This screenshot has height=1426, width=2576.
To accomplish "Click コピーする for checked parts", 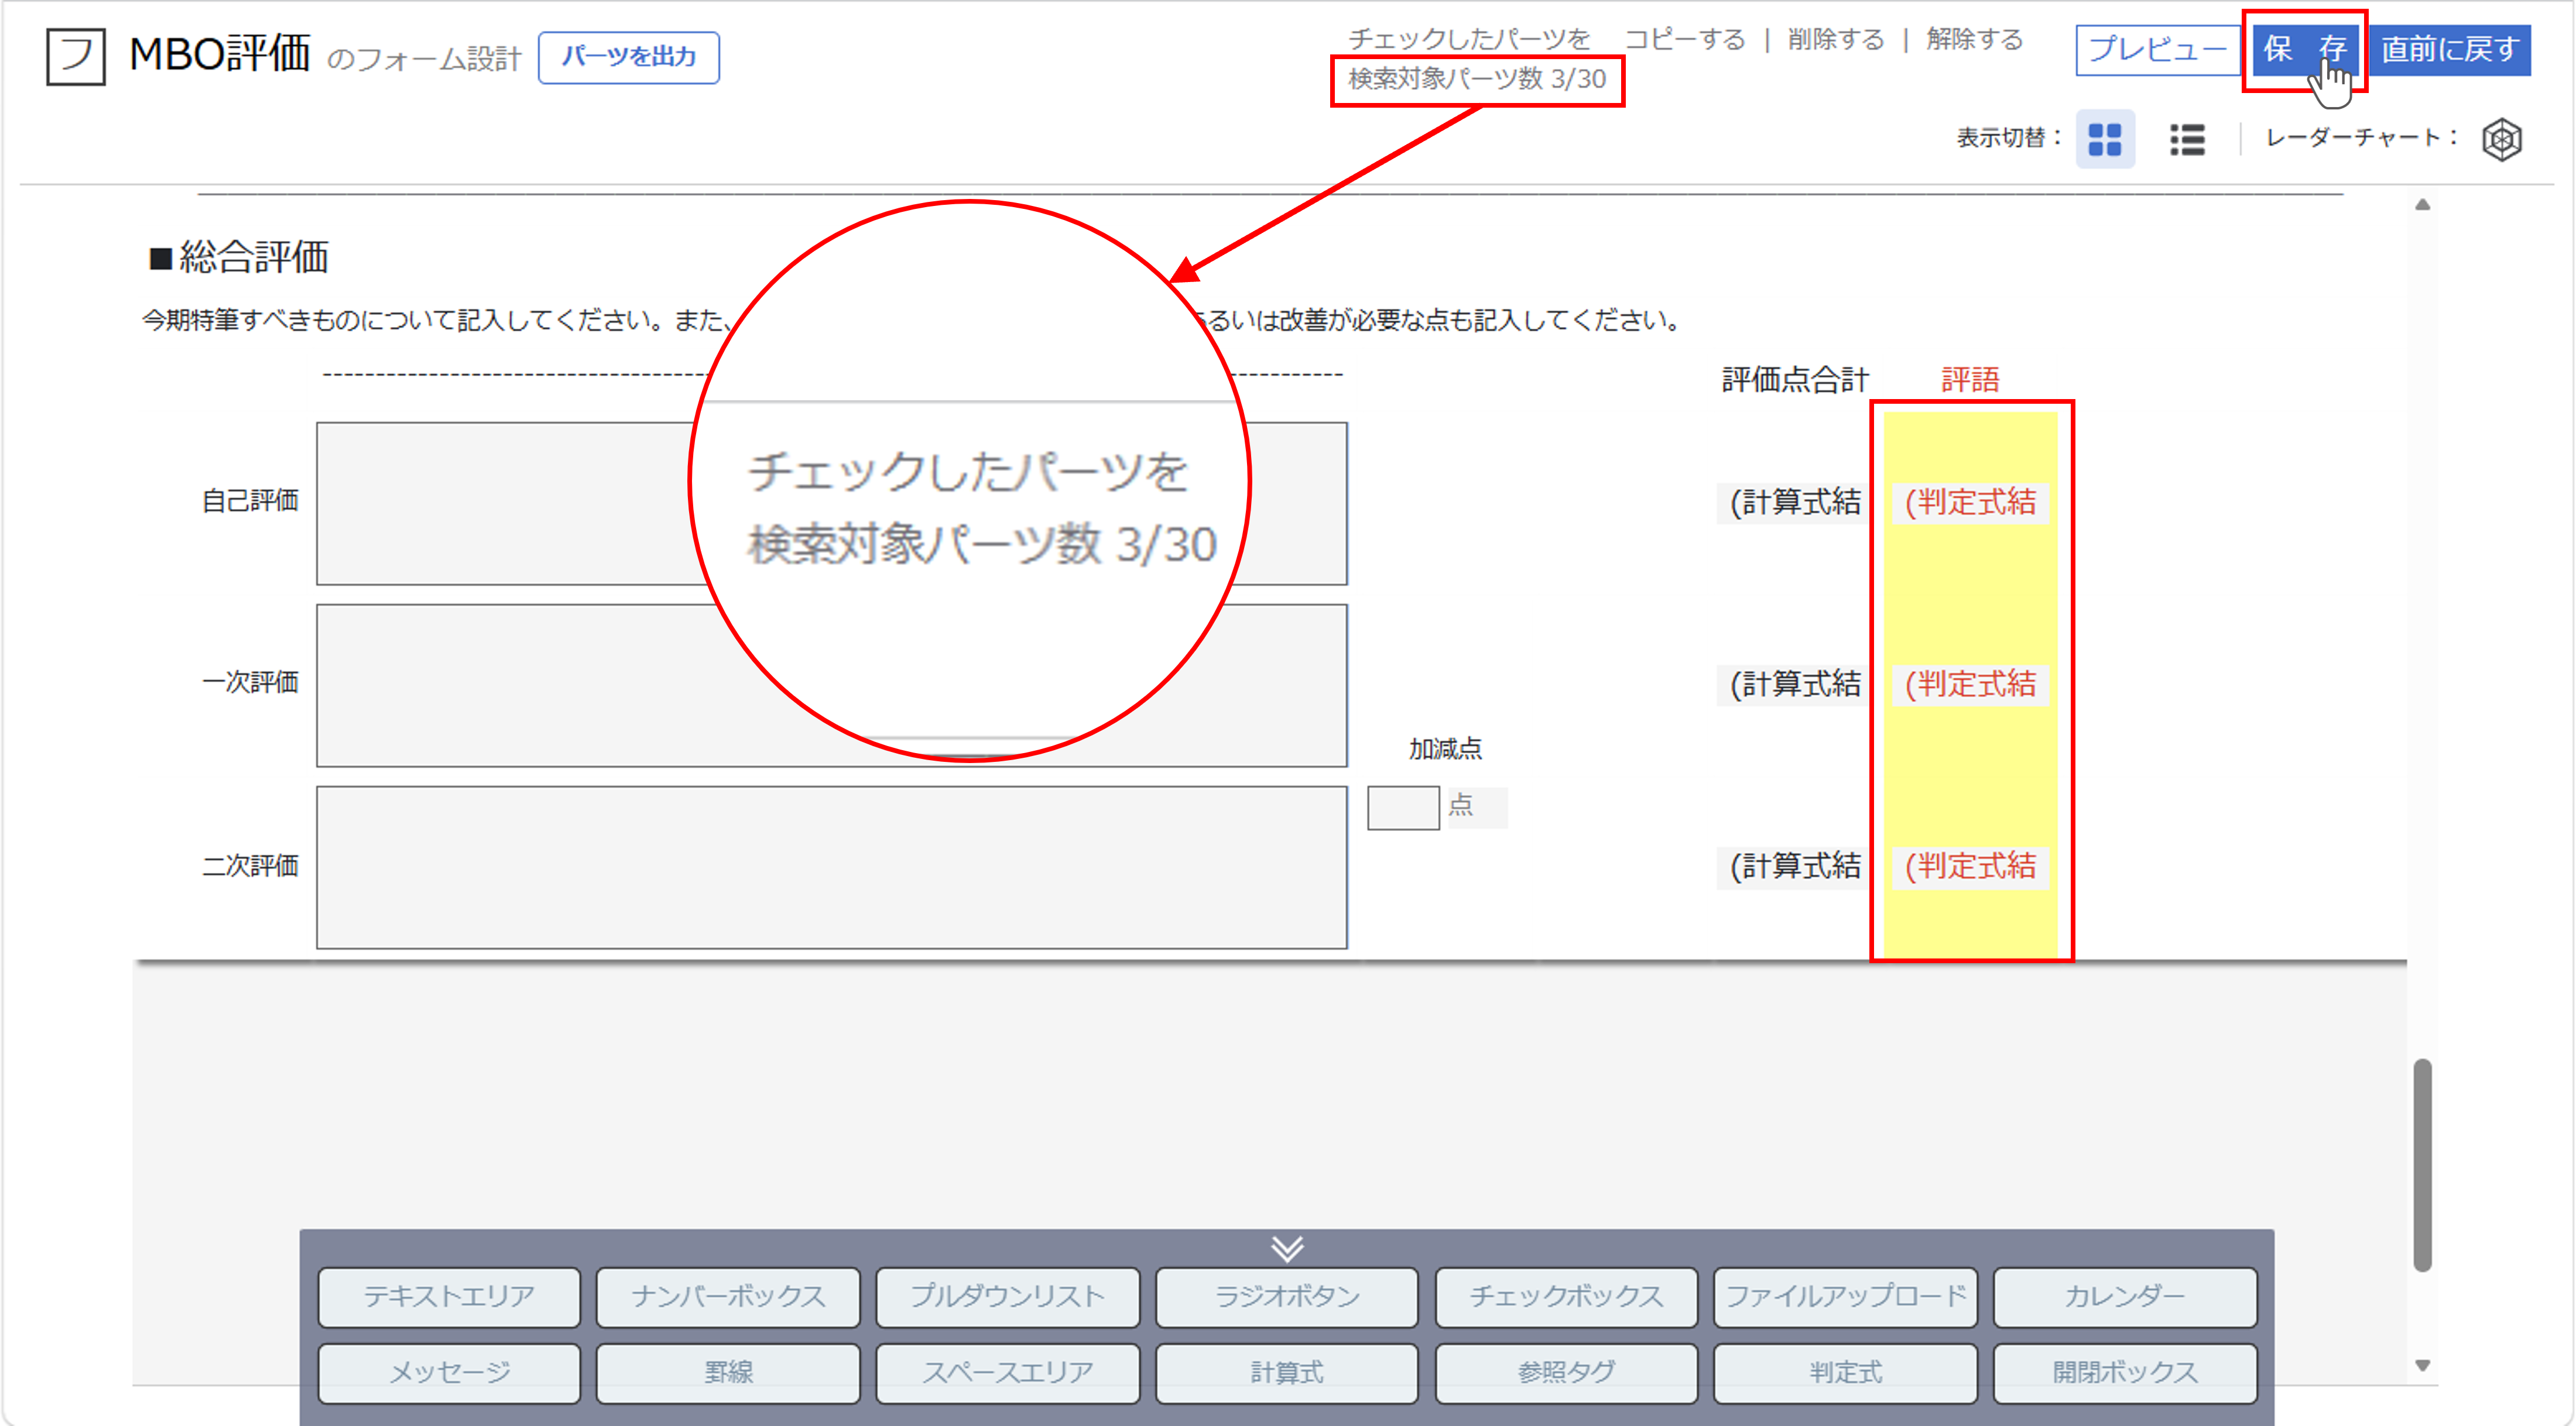I will tap(1685, 39).
